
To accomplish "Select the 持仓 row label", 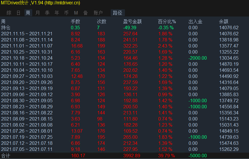I will click(x=6, y=28).
